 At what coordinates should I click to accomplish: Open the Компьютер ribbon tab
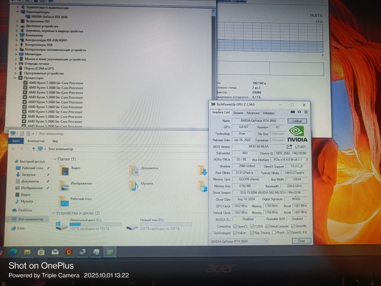36,141
